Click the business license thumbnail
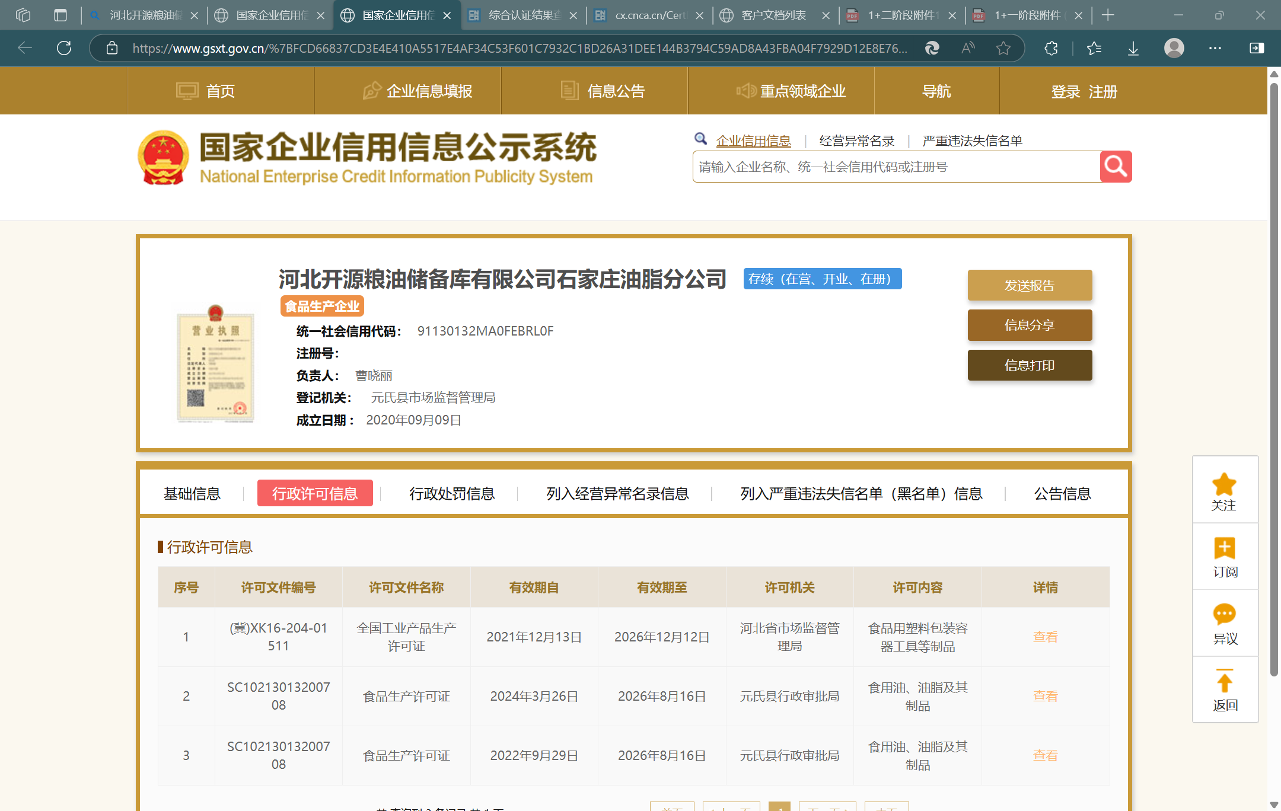 tap(216, 363)
